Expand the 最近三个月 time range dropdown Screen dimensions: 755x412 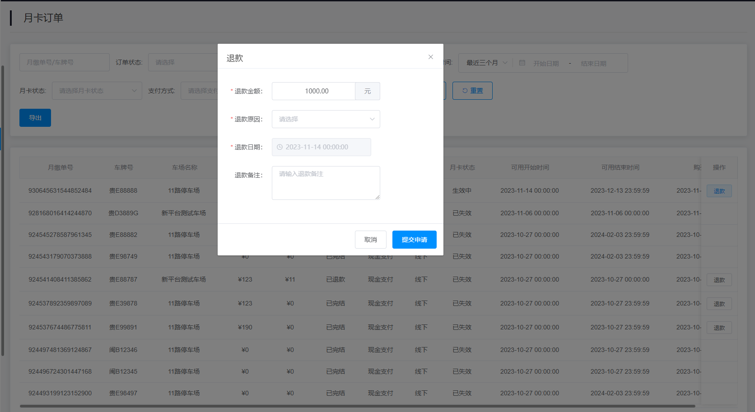486,63
